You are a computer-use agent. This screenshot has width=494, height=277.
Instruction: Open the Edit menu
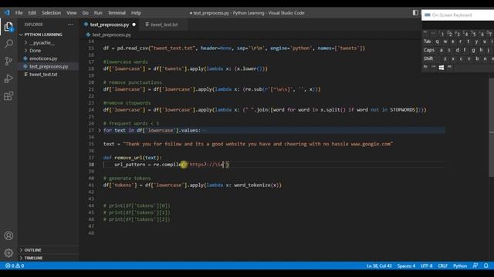coord(32,13)
